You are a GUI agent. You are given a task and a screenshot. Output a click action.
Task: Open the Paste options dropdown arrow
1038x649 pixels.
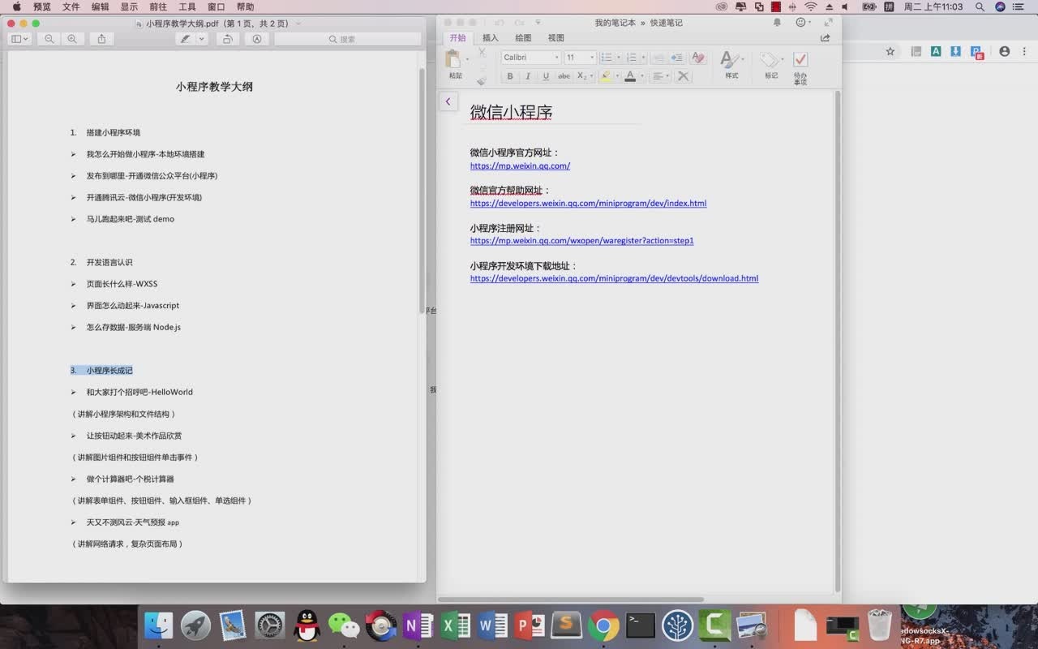tap(467, 59)
